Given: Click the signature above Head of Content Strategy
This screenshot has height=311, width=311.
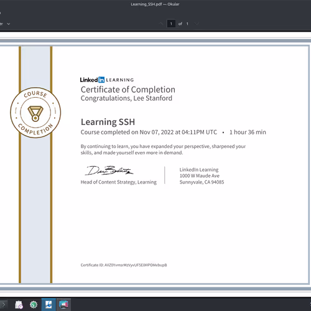Looking at the screenshot, I should 109,170.
